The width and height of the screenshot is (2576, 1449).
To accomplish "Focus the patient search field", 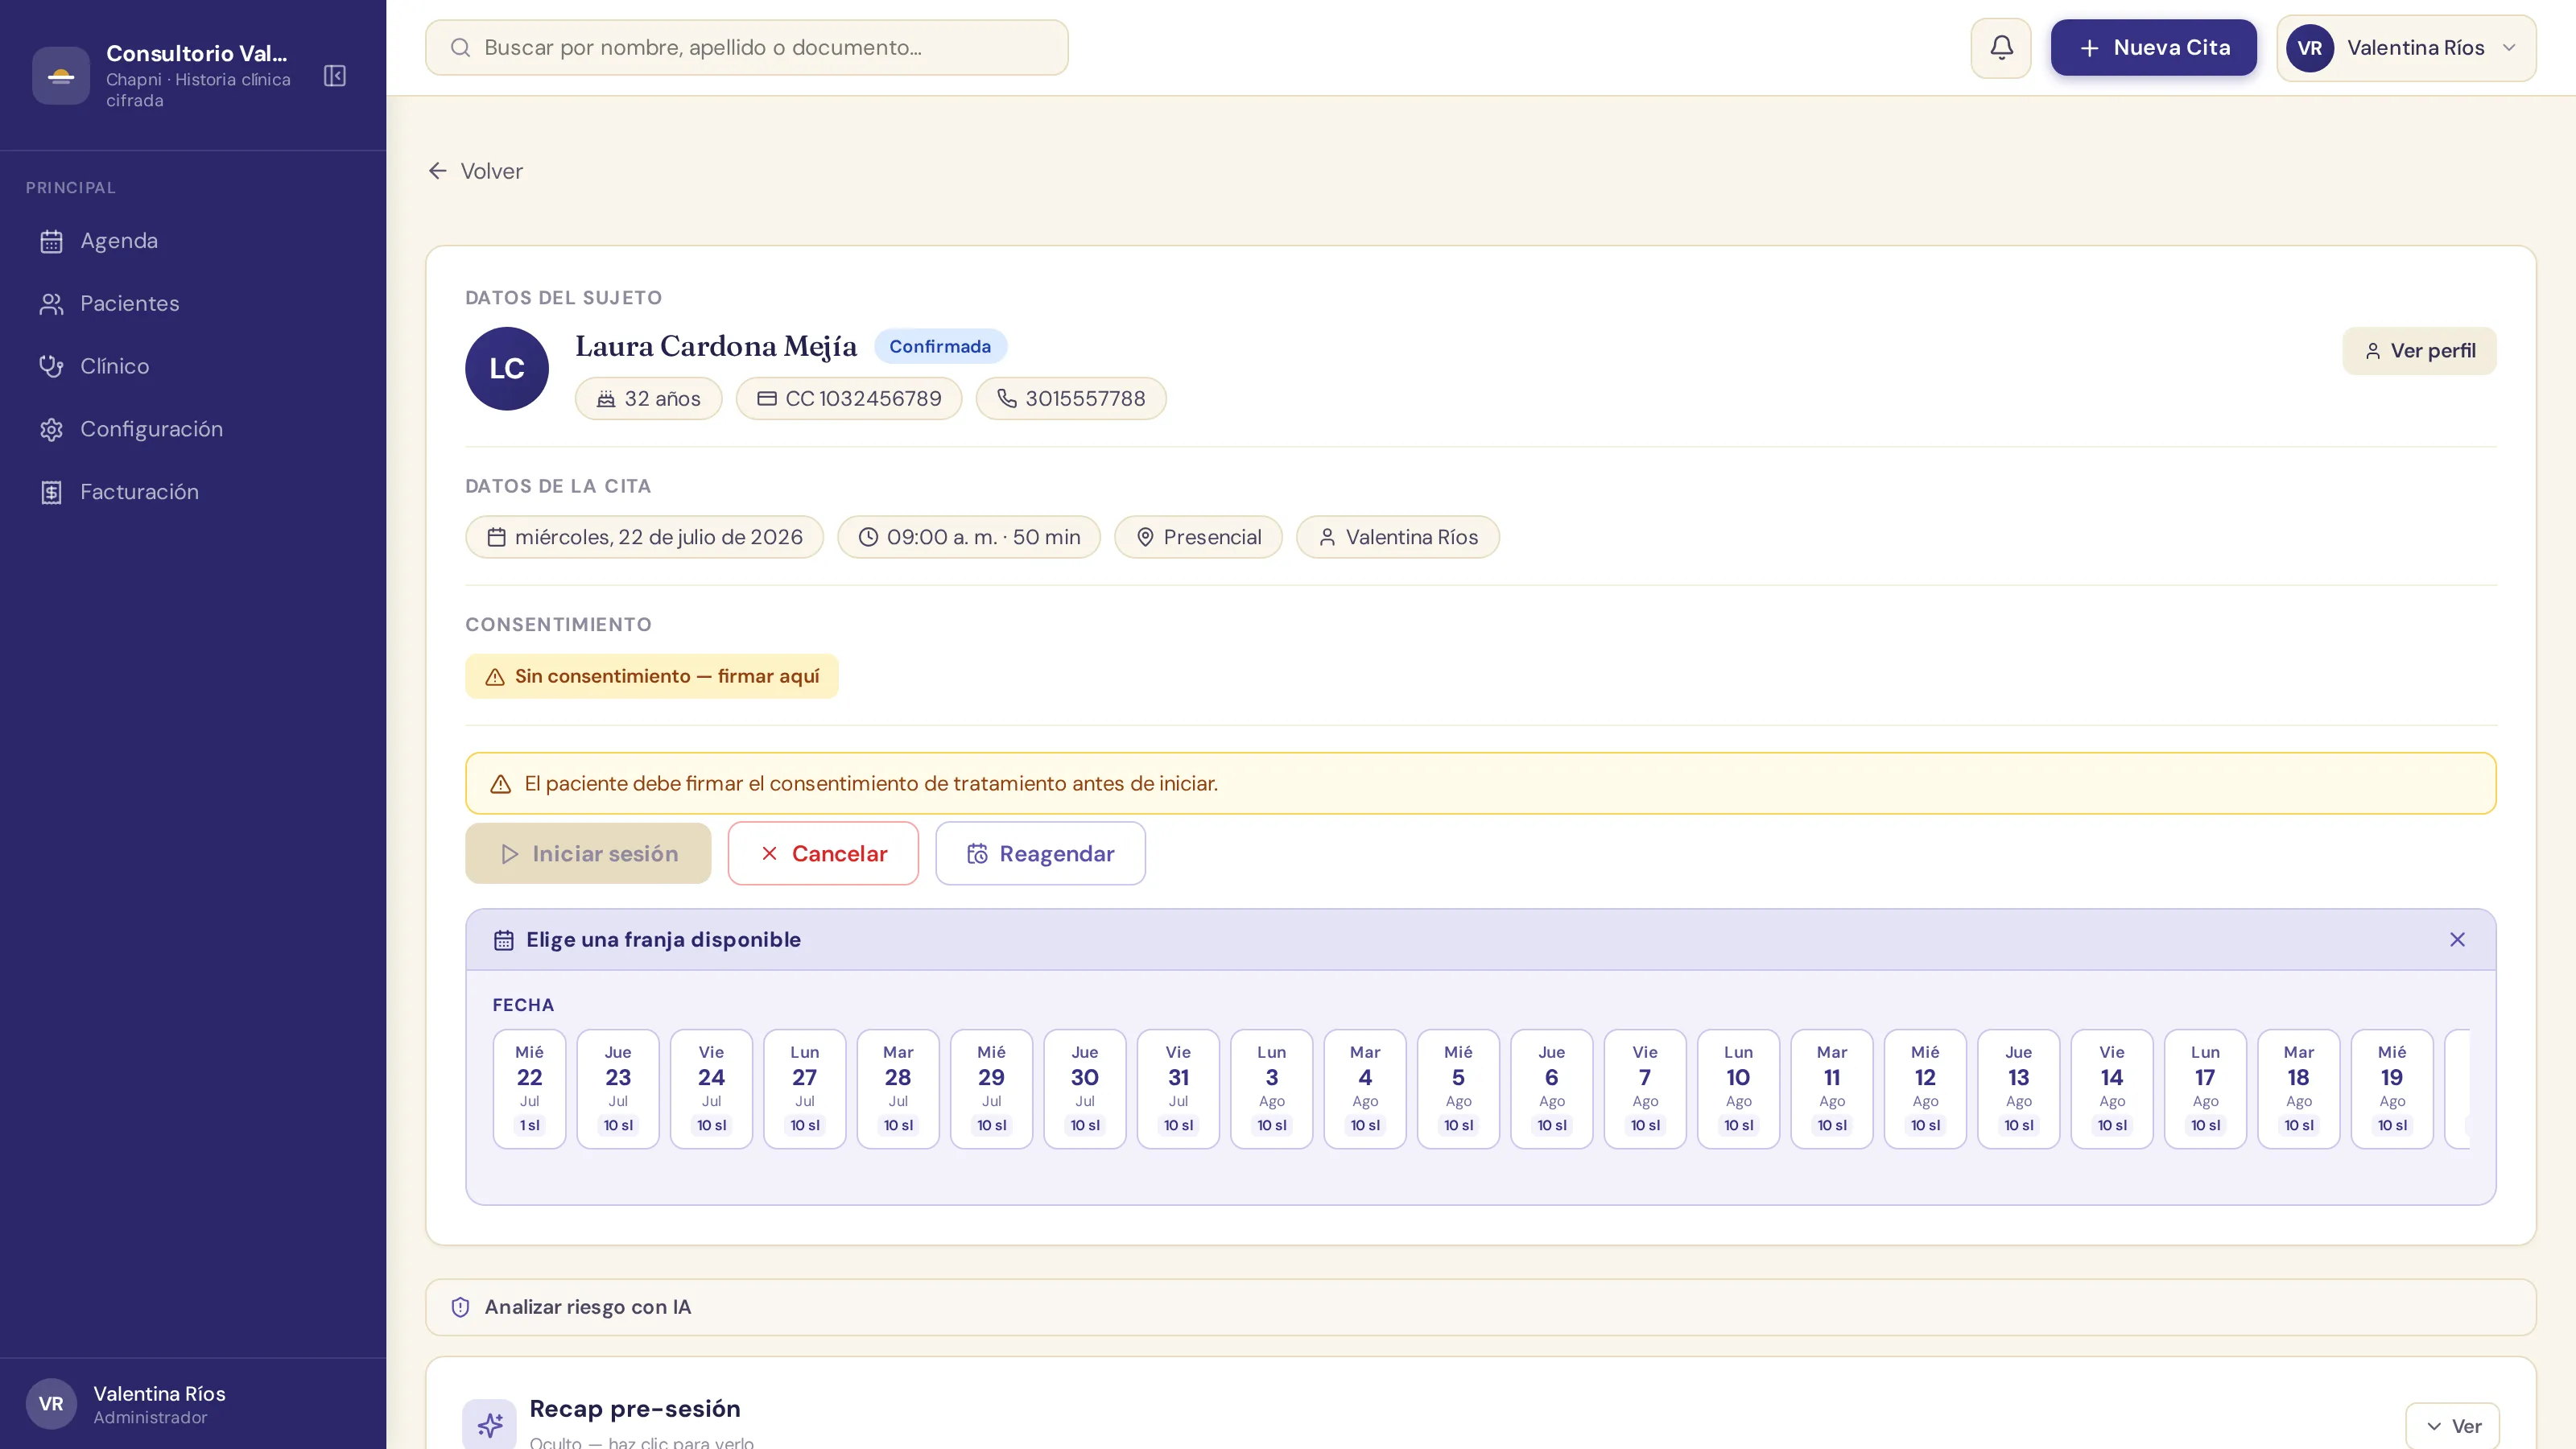I will [746, 48].
